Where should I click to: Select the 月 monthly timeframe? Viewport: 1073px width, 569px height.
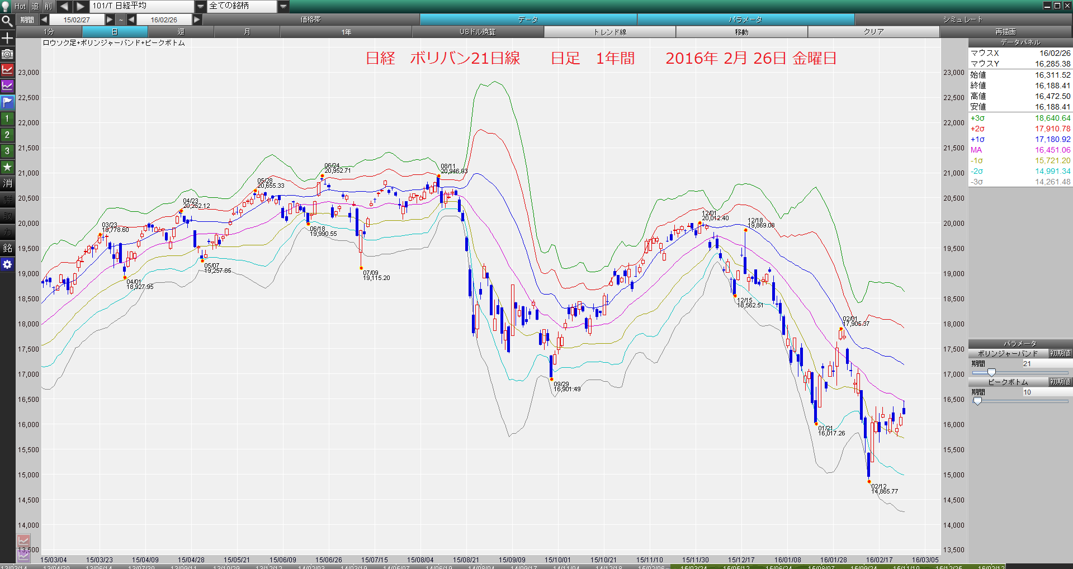tap(247, 32)
